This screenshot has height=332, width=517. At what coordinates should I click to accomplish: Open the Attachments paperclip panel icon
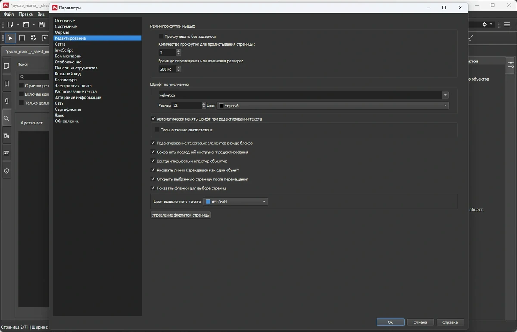coord(6,101)
